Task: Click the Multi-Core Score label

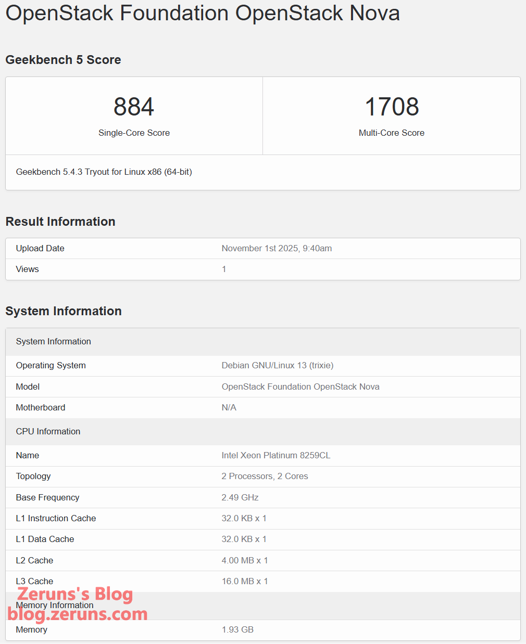Action: (392, 133)
